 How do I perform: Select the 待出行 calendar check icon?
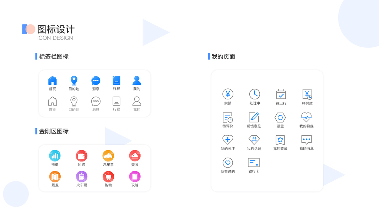281,94
